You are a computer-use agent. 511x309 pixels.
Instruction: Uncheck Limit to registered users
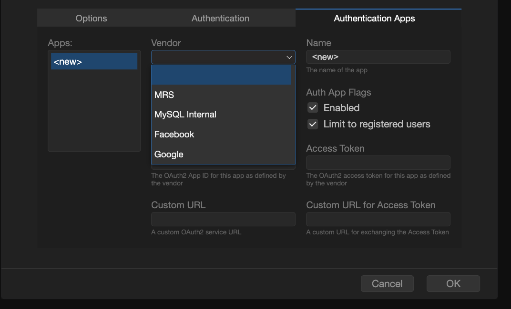(313, 124)
